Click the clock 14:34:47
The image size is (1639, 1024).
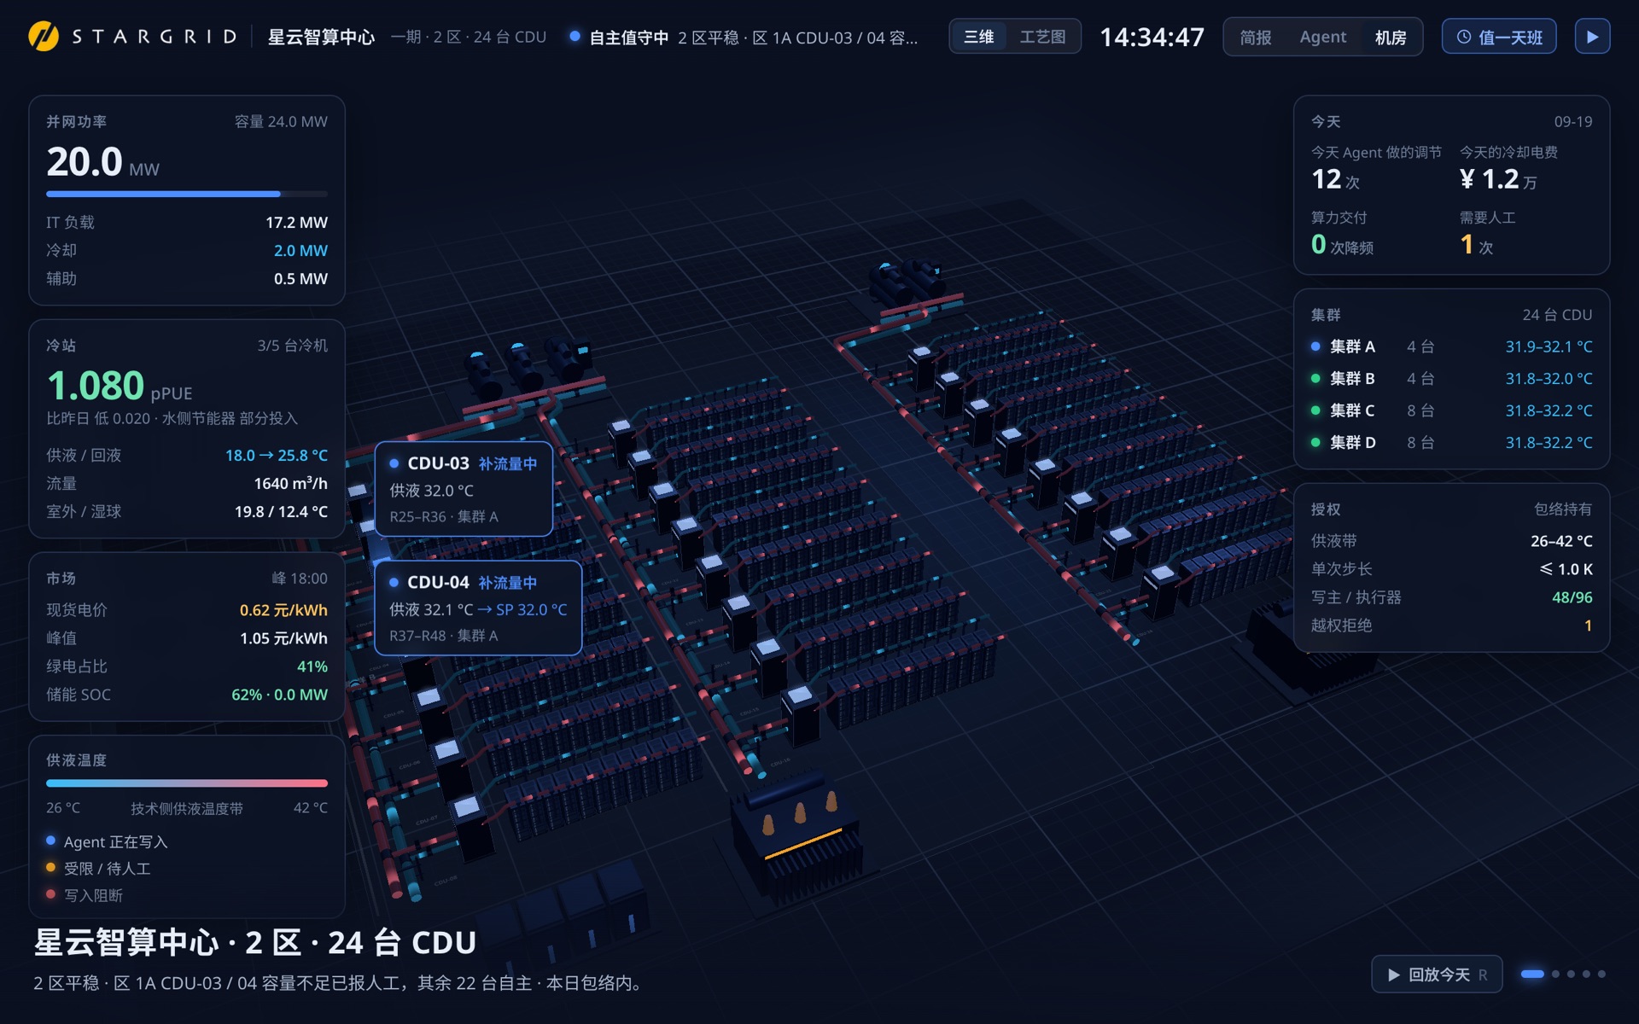(1152, 37)
